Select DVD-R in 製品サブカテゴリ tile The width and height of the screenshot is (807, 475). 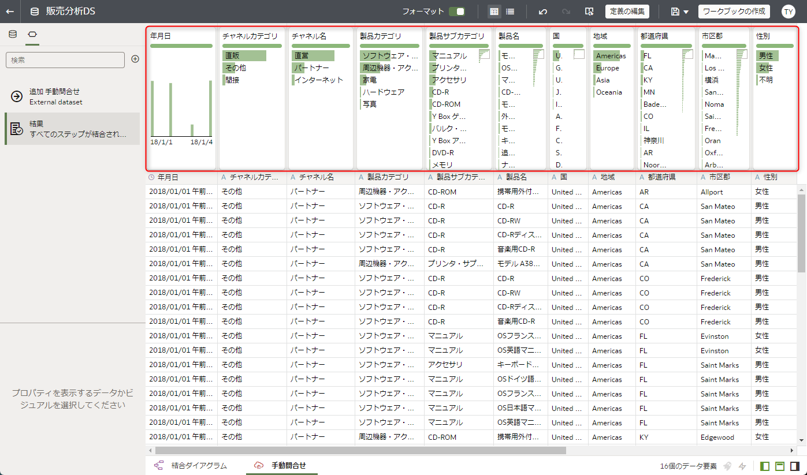tap(443, 153)
